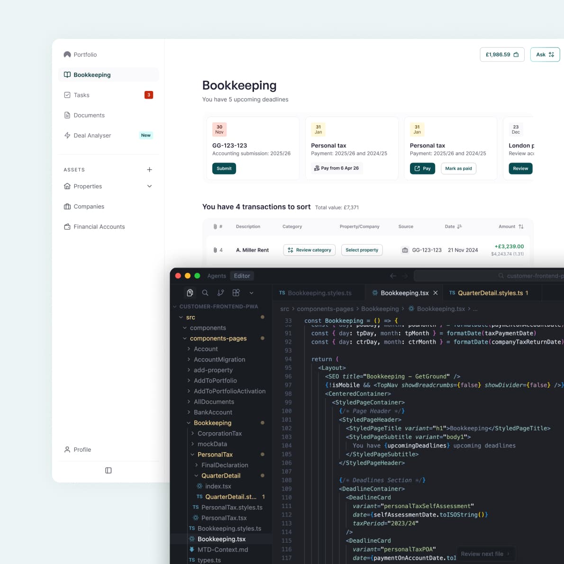
Task: Click Submit on GG-123-123 deadline
Action: pyautogui.click(x=224, y=169)
